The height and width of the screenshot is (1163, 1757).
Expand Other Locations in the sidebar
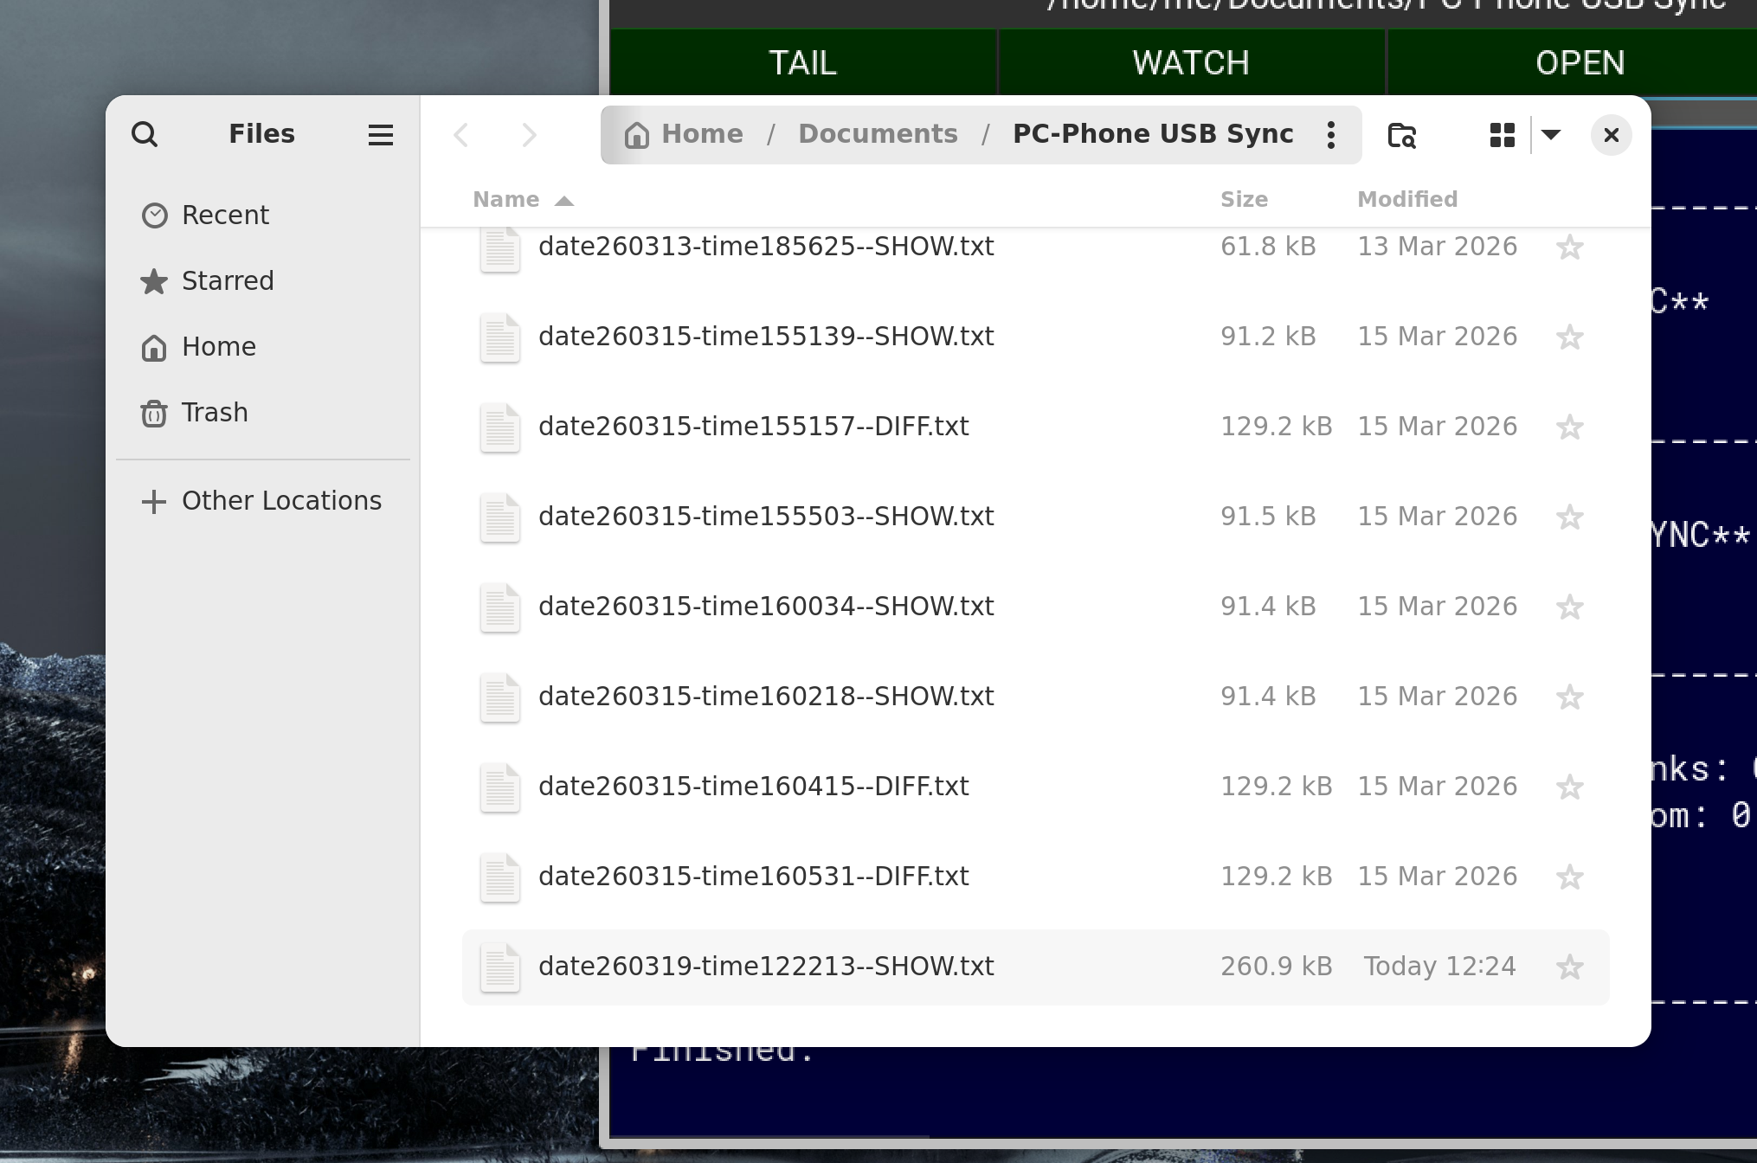pos(280,501)
